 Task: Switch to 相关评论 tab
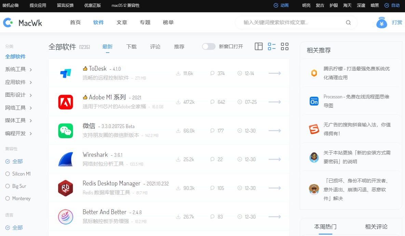(376, 227)
